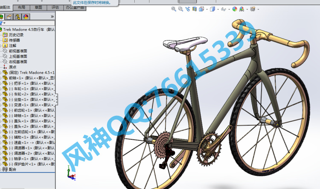
Task: Click the Zoom to Area icon
Action: 180,9
